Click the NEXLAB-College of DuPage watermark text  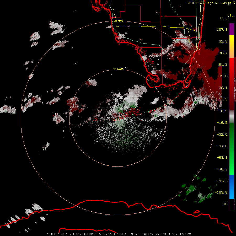coord(211,3)
